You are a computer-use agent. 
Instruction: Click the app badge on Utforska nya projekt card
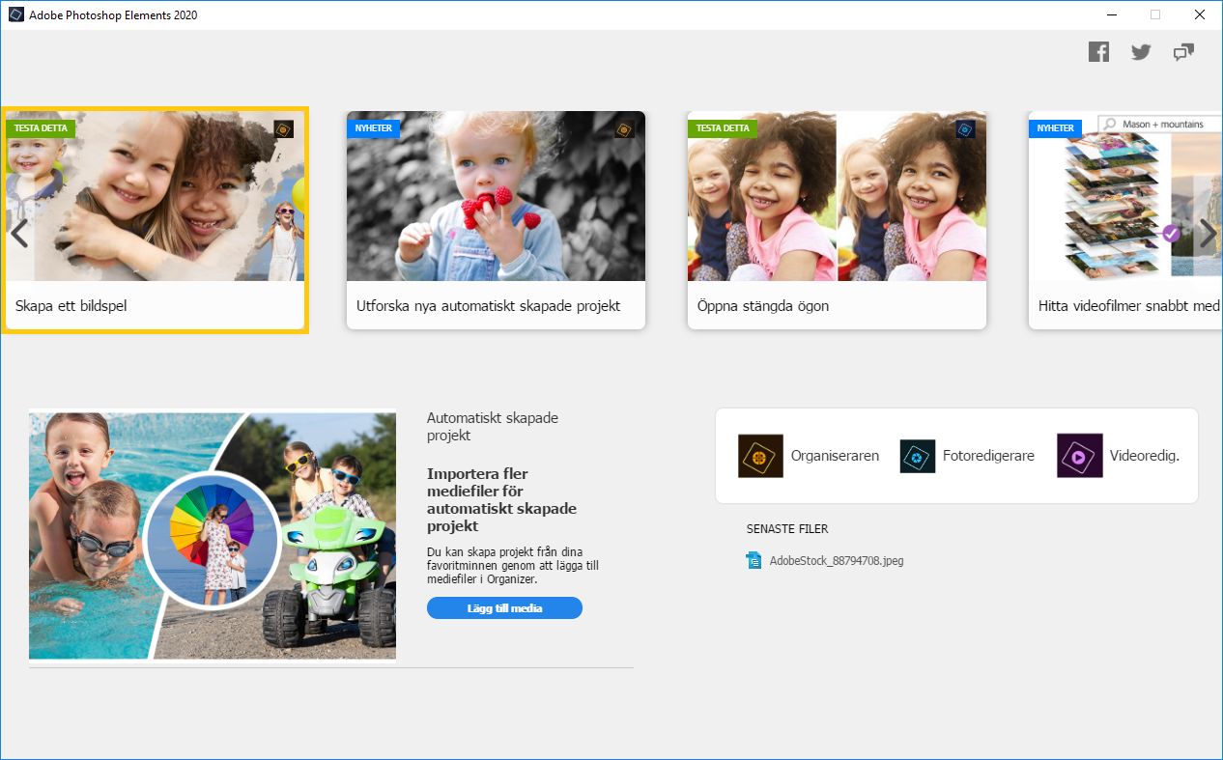[624, 129]
